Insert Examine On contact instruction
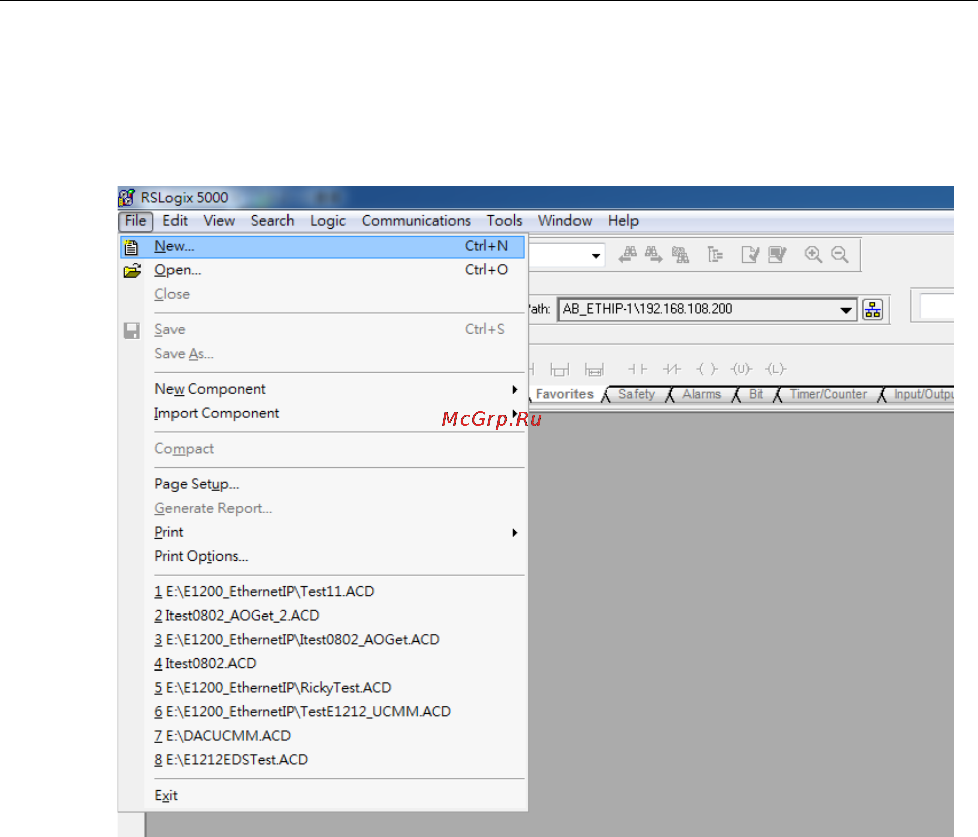The width and height of the screenshot is (978, 837). click(638, 370)
